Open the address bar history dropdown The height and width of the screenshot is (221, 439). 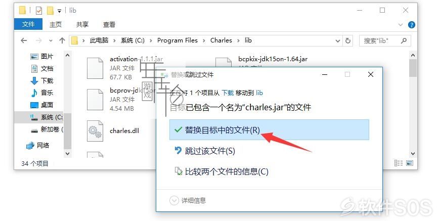[x=338, y=41]
